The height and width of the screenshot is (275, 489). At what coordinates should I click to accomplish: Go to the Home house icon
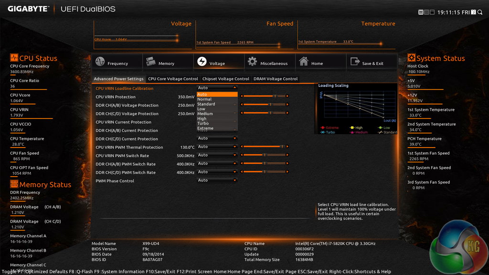[x=303, y=62]
